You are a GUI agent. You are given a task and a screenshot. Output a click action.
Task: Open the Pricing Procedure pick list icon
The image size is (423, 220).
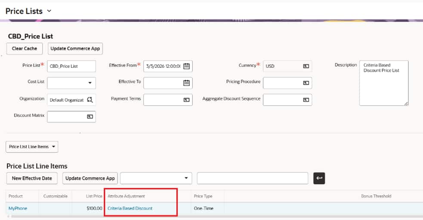click(x=306, y=83)
